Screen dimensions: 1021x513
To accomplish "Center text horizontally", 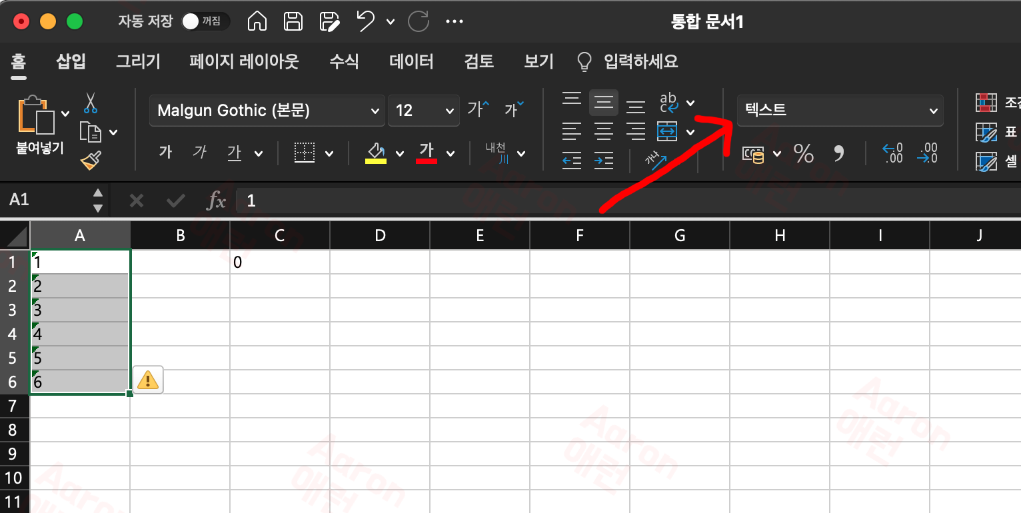I will coord(604,131).
